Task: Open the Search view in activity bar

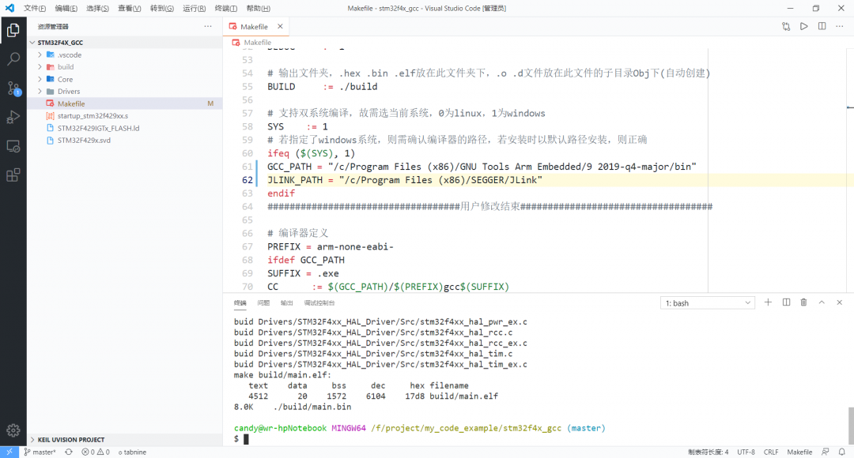Action: click(13, 59)
